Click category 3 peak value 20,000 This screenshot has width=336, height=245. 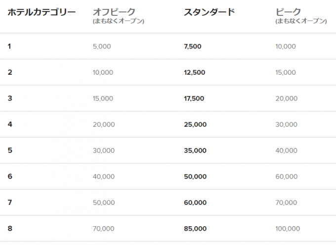(x=287, y=98)
